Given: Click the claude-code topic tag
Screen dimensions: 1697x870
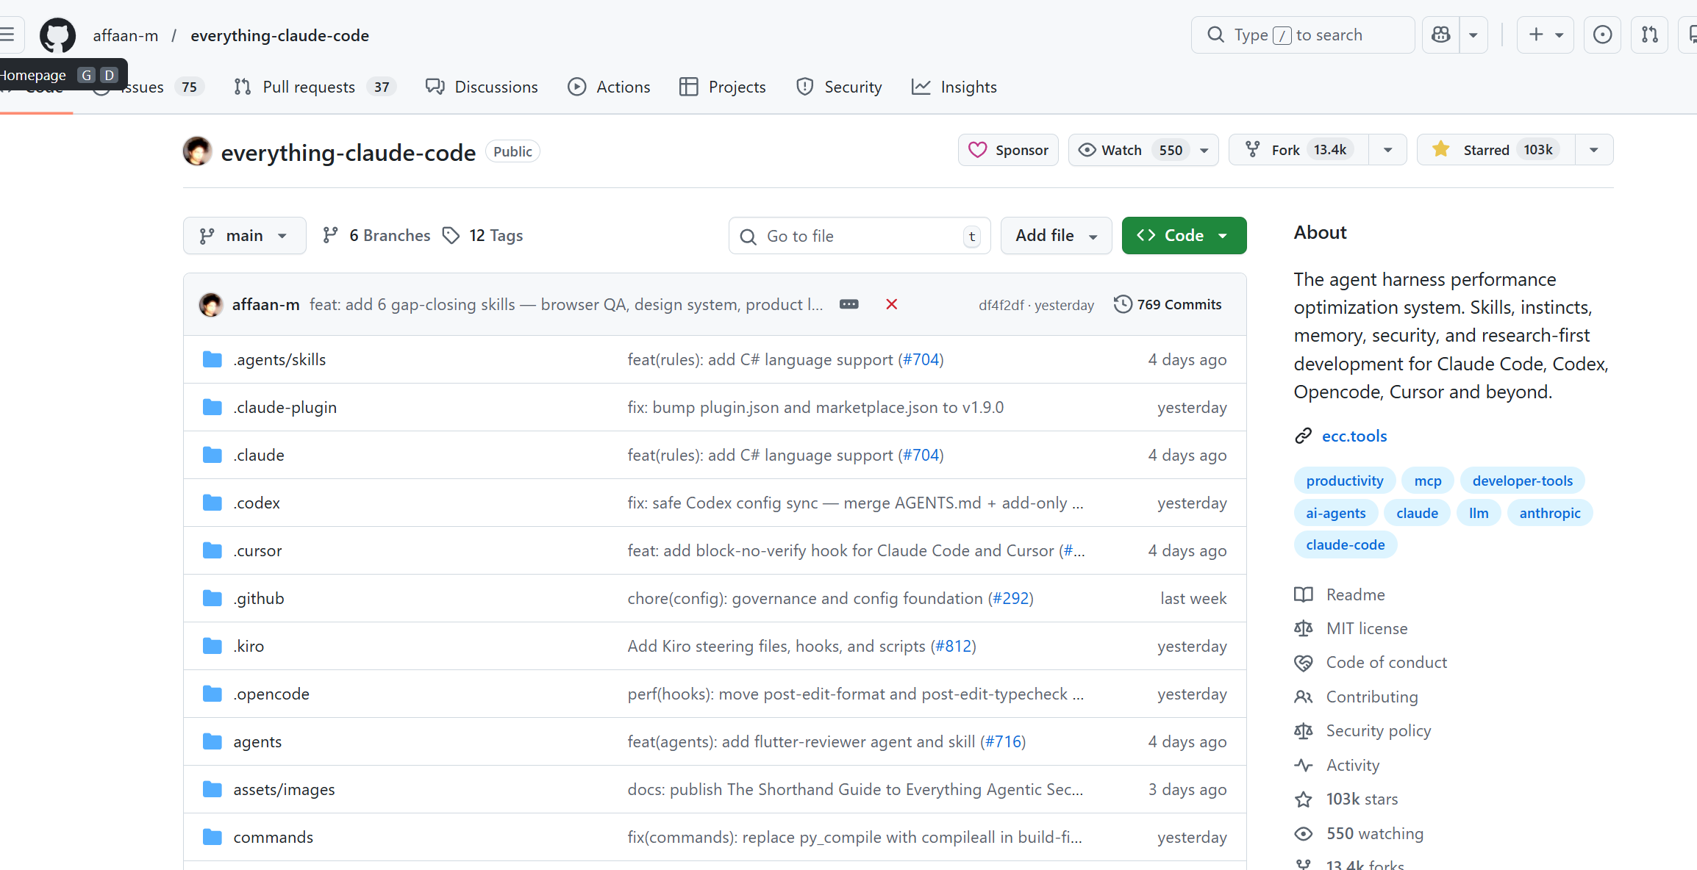Looking at the screenshot, I should coord(1345,545).
